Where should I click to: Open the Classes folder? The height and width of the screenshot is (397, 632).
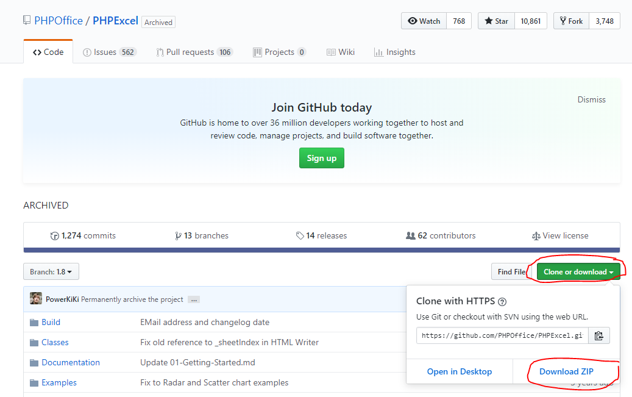tap(55, 343)
